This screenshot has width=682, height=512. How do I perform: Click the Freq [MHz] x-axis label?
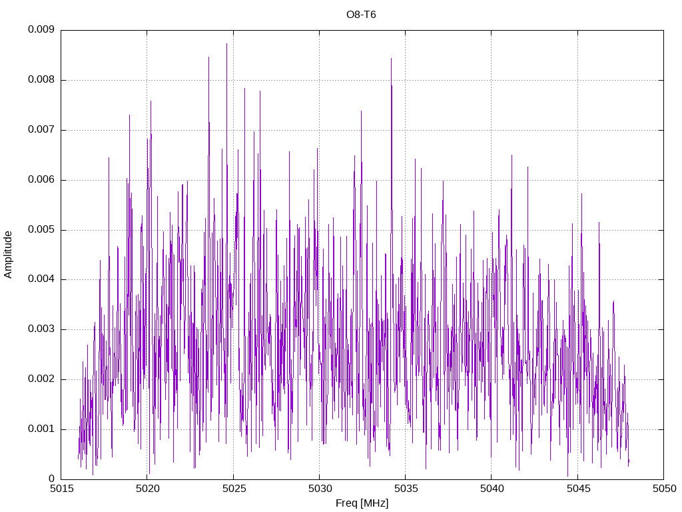click(x=362, y=503)
